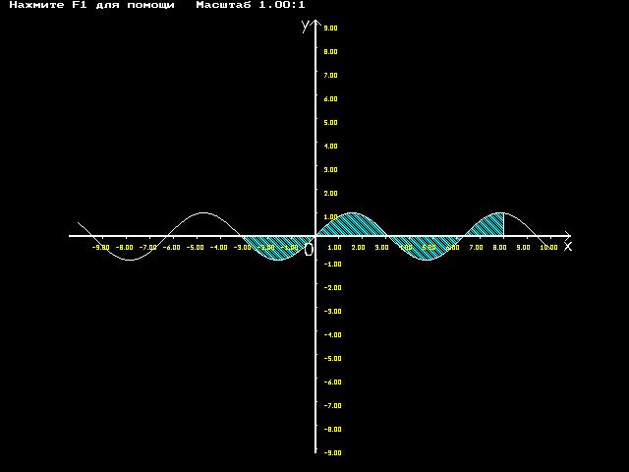Click the sine curve peak near x=-5

coord(203,212)
